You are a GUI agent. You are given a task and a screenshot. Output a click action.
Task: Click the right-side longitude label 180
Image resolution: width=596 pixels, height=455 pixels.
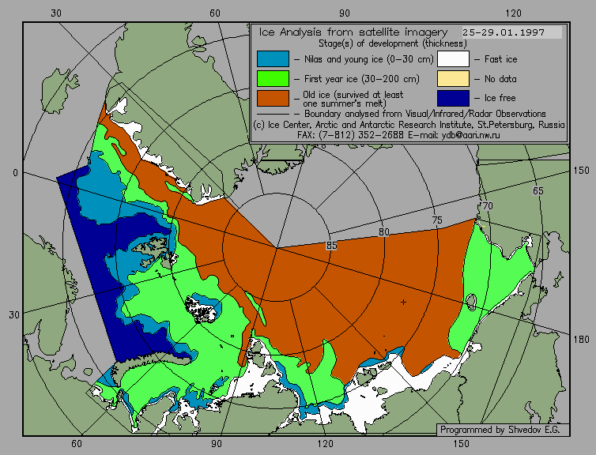coord(581,339)
